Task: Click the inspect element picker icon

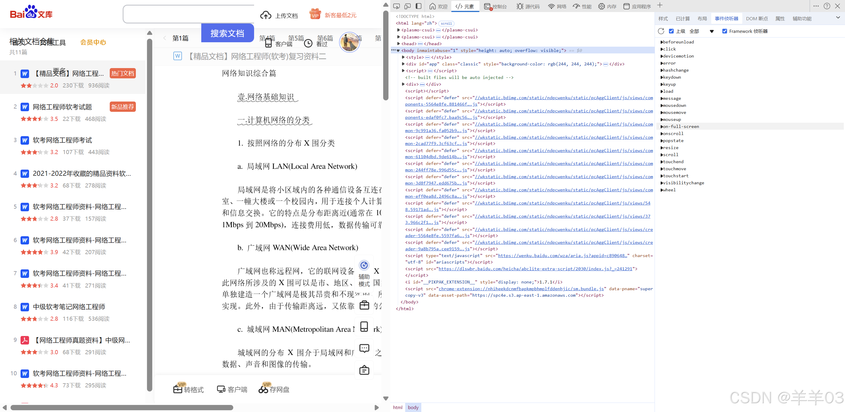Action: click(396, 6)
